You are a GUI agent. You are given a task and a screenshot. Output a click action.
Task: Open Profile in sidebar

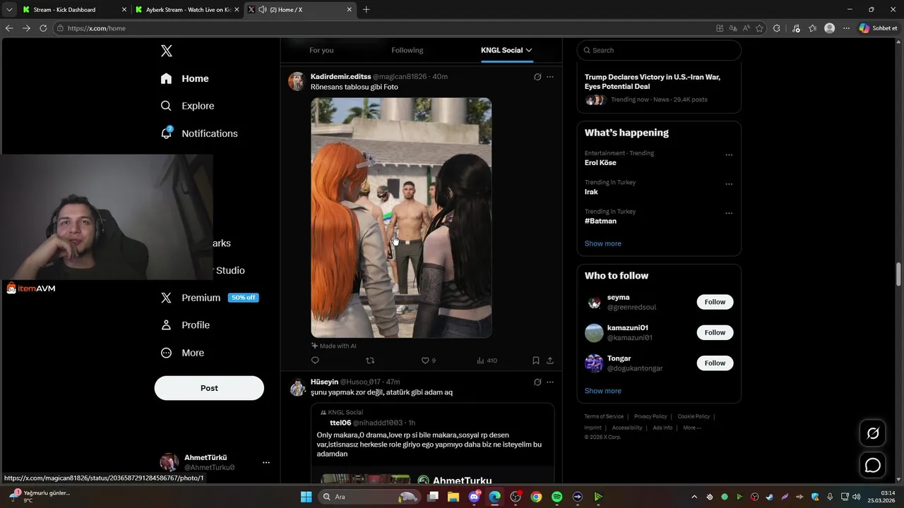186,325
